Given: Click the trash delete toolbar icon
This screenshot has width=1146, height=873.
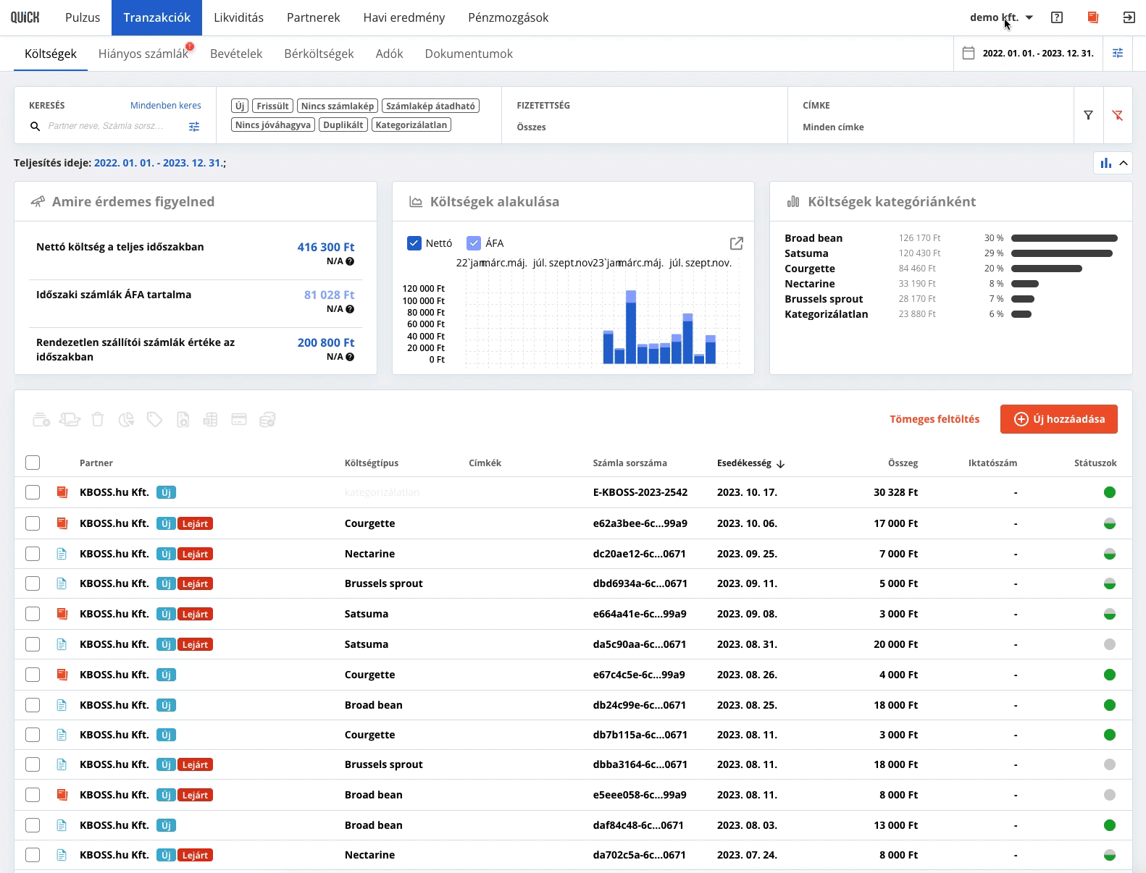Looking at the screenshot, I should click(98, 419).
